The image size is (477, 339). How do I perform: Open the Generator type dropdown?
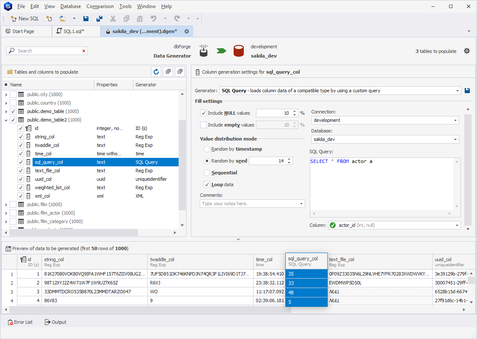coord(457,91)
